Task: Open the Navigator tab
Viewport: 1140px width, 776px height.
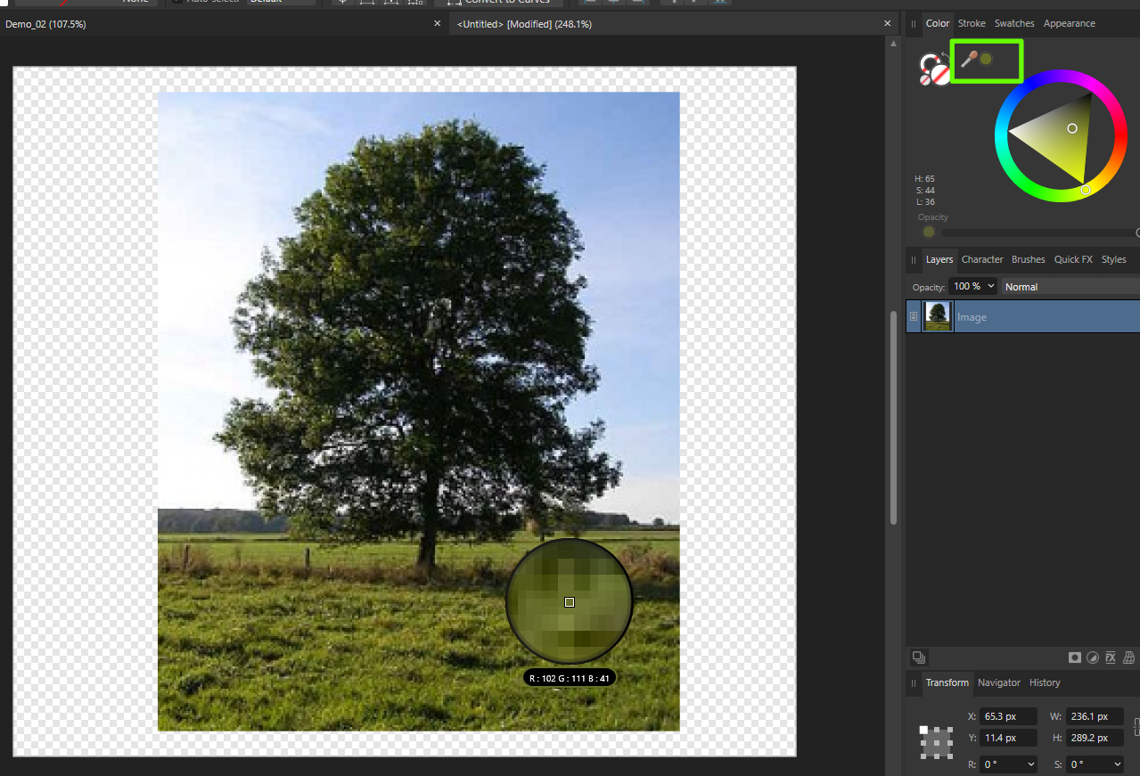Action: point(998,682)
